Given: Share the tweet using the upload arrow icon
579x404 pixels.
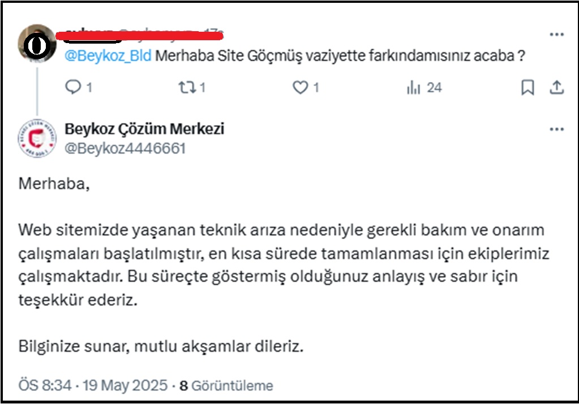Looking at the screenshot, I should click(x=556, y=87).
